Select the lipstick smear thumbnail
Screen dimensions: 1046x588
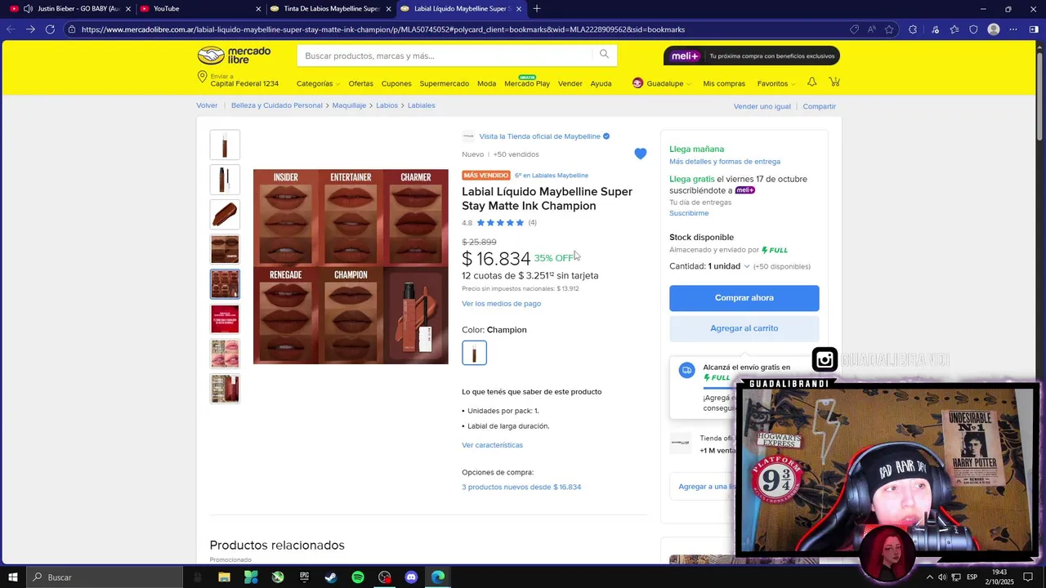[x=225, y=215]
